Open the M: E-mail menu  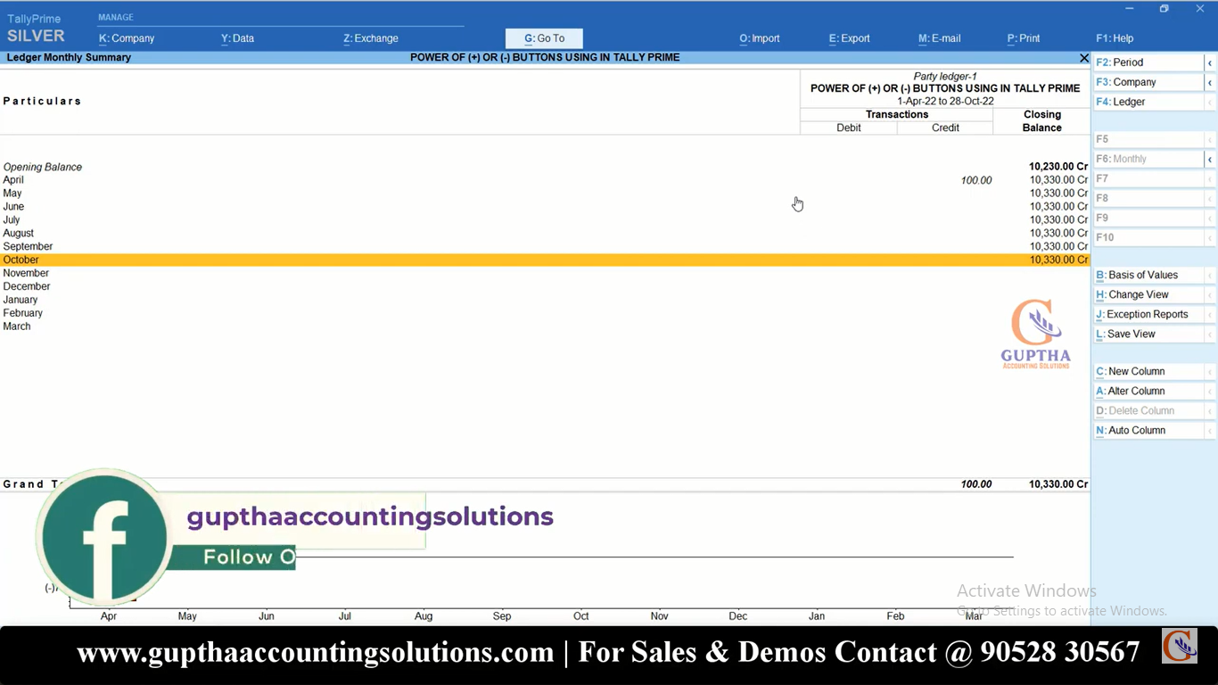point(939,38)
